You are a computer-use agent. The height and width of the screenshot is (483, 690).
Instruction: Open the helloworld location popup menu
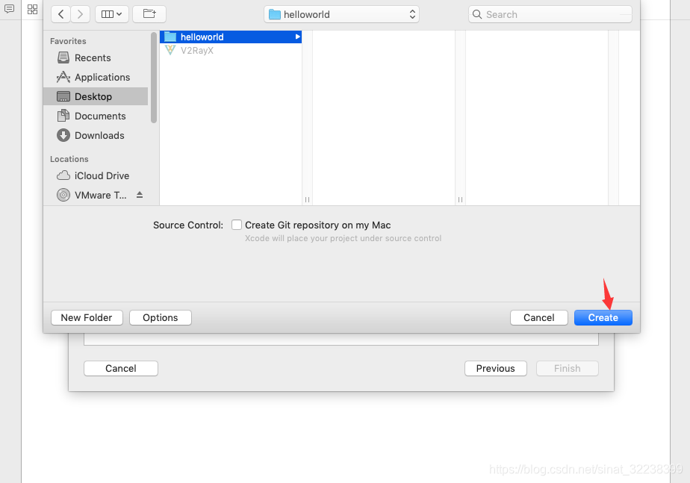point(341,14)
